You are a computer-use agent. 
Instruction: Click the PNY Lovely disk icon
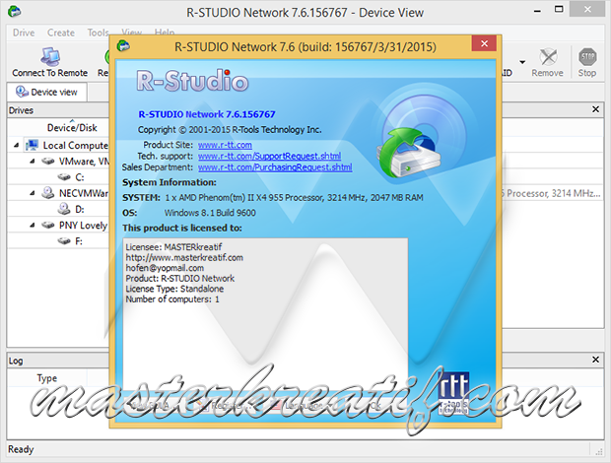point(48,225)
